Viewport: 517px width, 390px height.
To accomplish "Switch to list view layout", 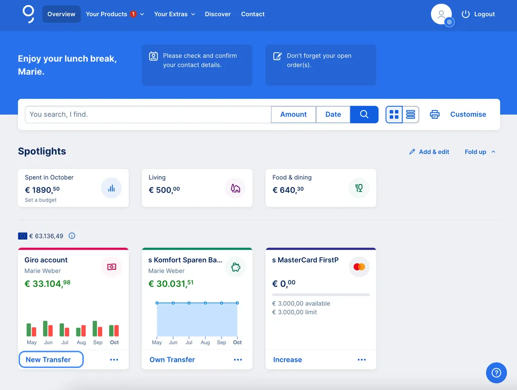I will click(411, 115).
